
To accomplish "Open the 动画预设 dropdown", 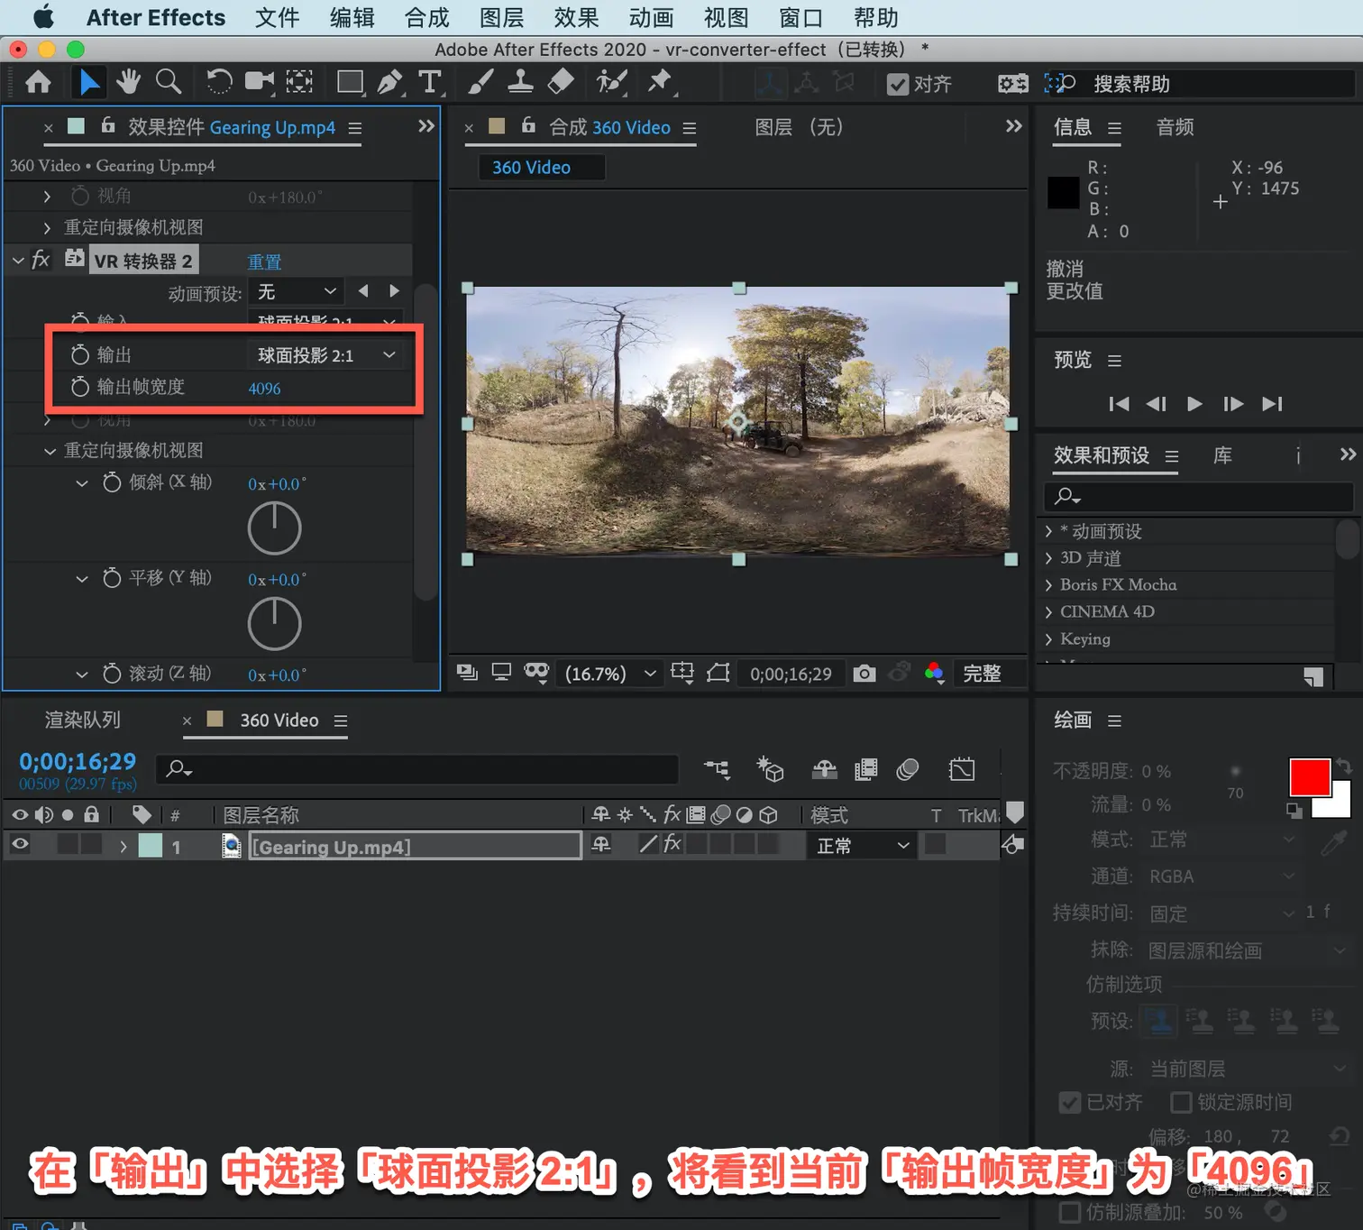I will coord(296,291).
